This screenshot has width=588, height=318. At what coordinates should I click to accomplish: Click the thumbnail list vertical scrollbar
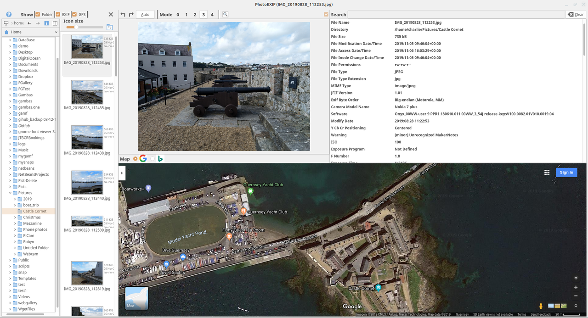point(116,56)
